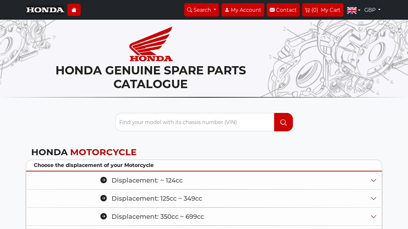Expand Displacement 125cc ~ 349cc section

[204, 198]
